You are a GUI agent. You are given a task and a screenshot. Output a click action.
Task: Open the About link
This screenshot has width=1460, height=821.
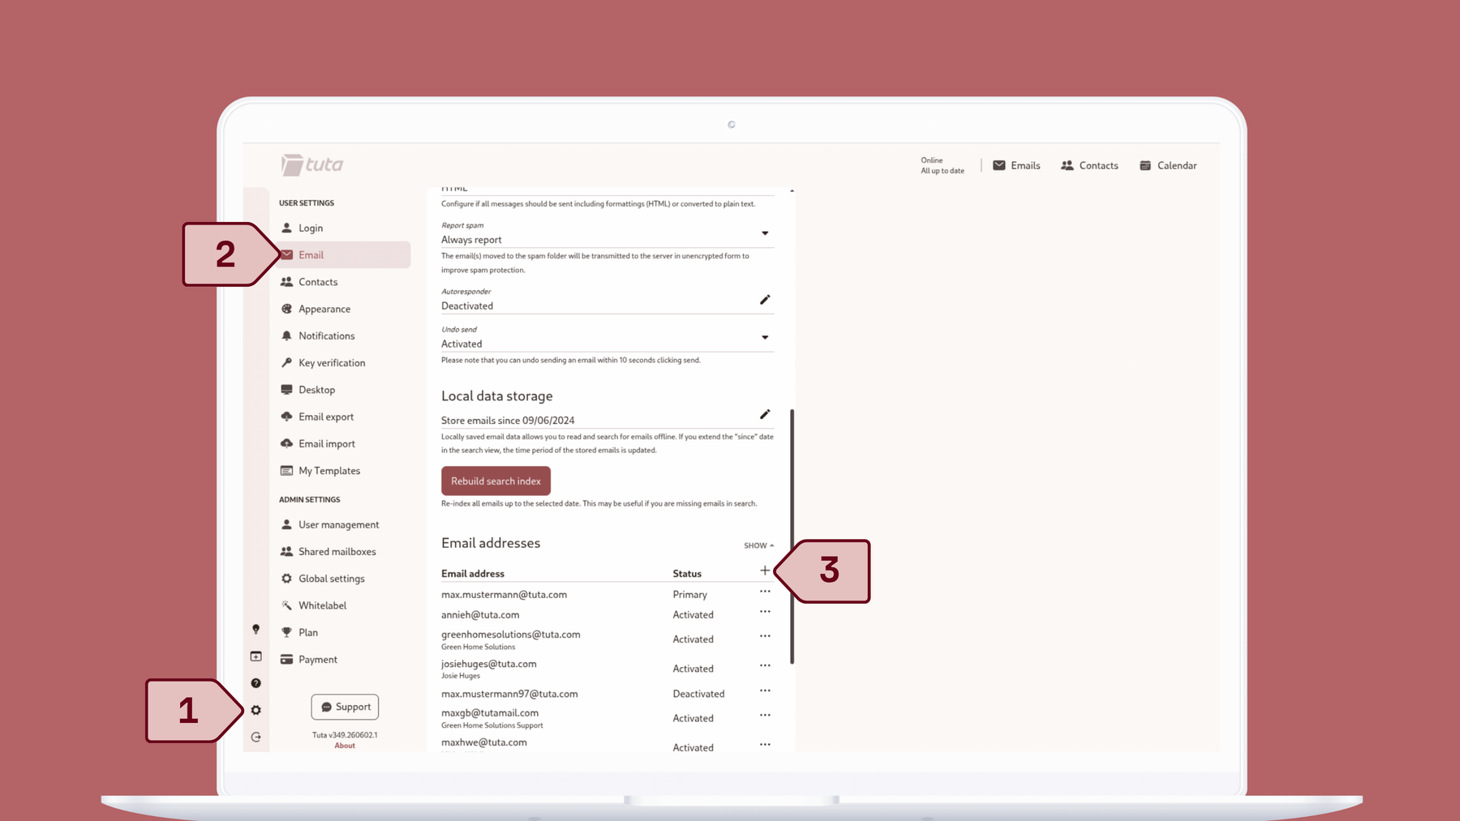point(345,746)
